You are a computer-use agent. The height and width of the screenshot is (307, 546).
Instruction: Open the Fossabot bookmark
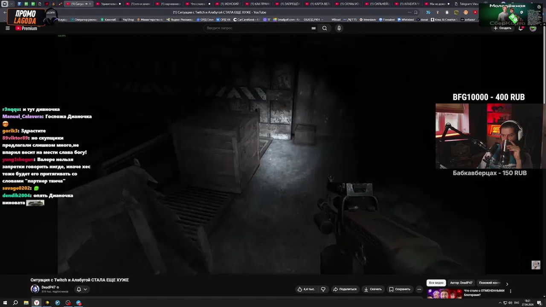tap(387, 20)
